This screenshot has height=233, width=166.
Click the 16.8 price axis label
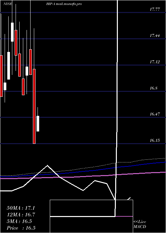click(x=153, y=88)
